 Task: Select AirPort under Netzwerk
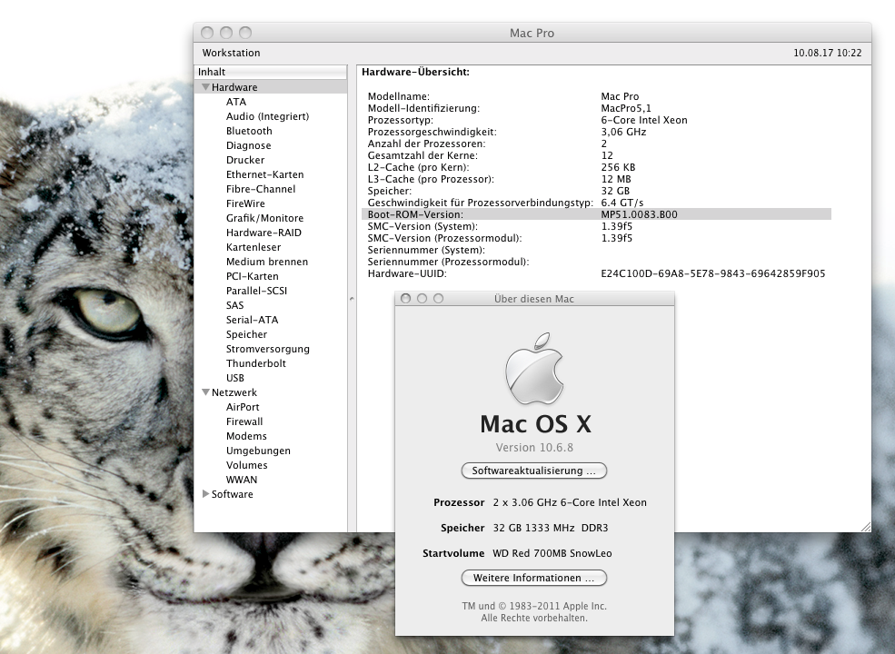pos(243,408)
